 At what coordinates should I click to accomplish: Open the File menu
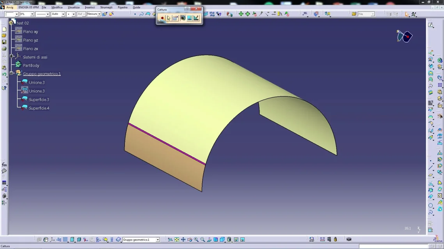point(44,7)
